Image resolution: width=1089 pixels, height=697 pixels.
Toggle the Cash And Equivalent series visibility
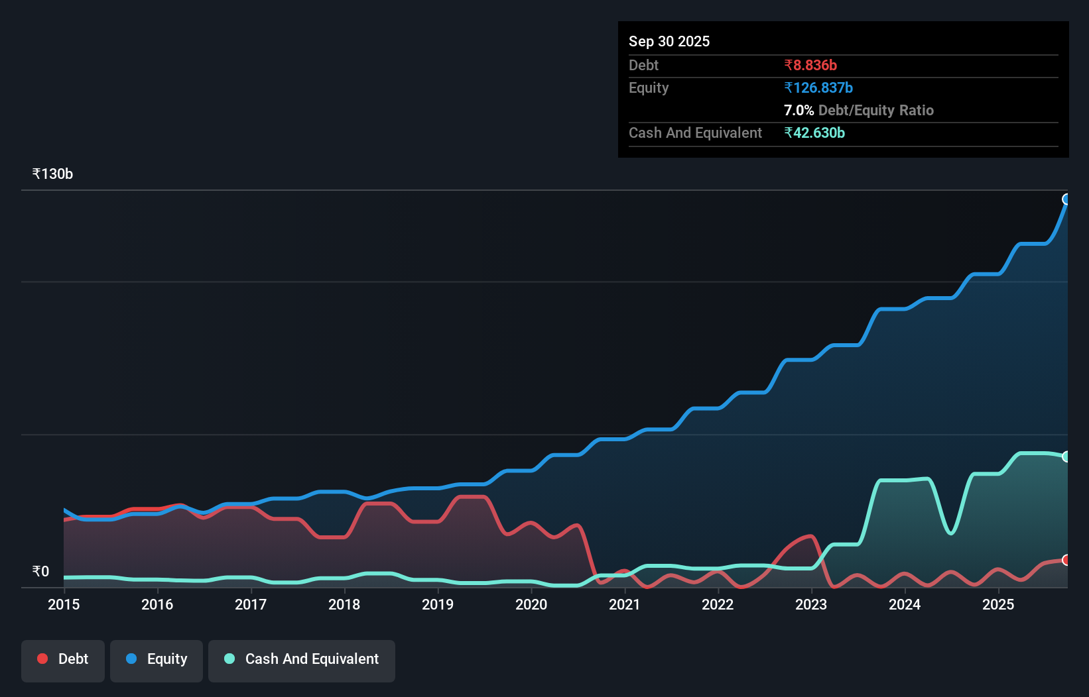click(x=302, y=659)
